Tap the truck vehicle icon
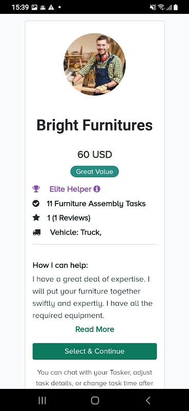The height and width of the screenshot is (411, 189). (x=36, y=232)
